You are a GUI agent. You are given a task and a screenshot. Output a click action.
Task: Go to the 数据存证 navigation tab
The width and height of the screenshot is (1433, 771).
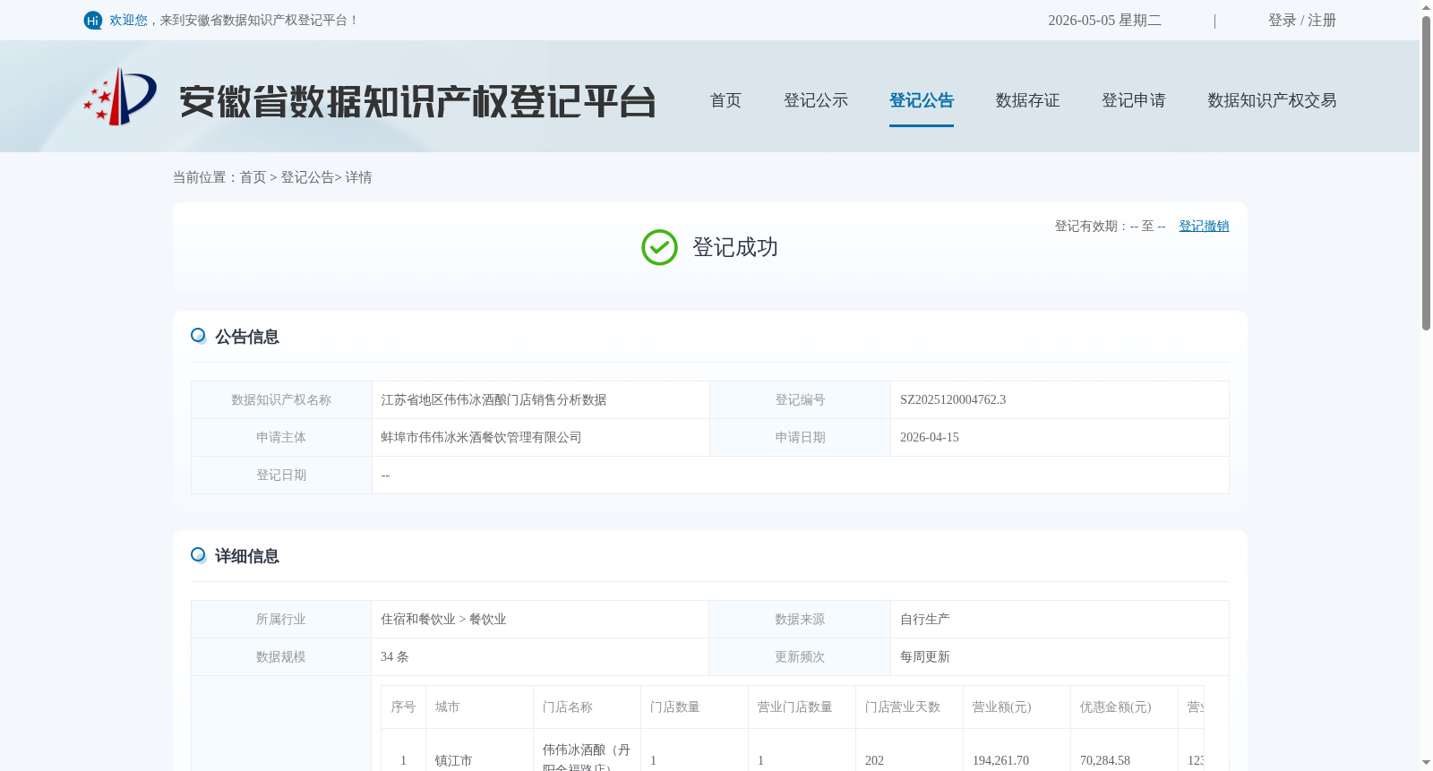click(1027, 100)
